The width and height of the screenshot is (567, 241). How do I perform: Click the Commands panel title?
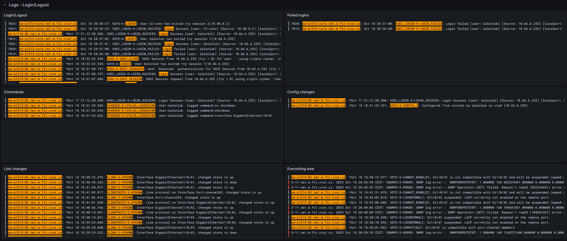[x=14, y=92]
